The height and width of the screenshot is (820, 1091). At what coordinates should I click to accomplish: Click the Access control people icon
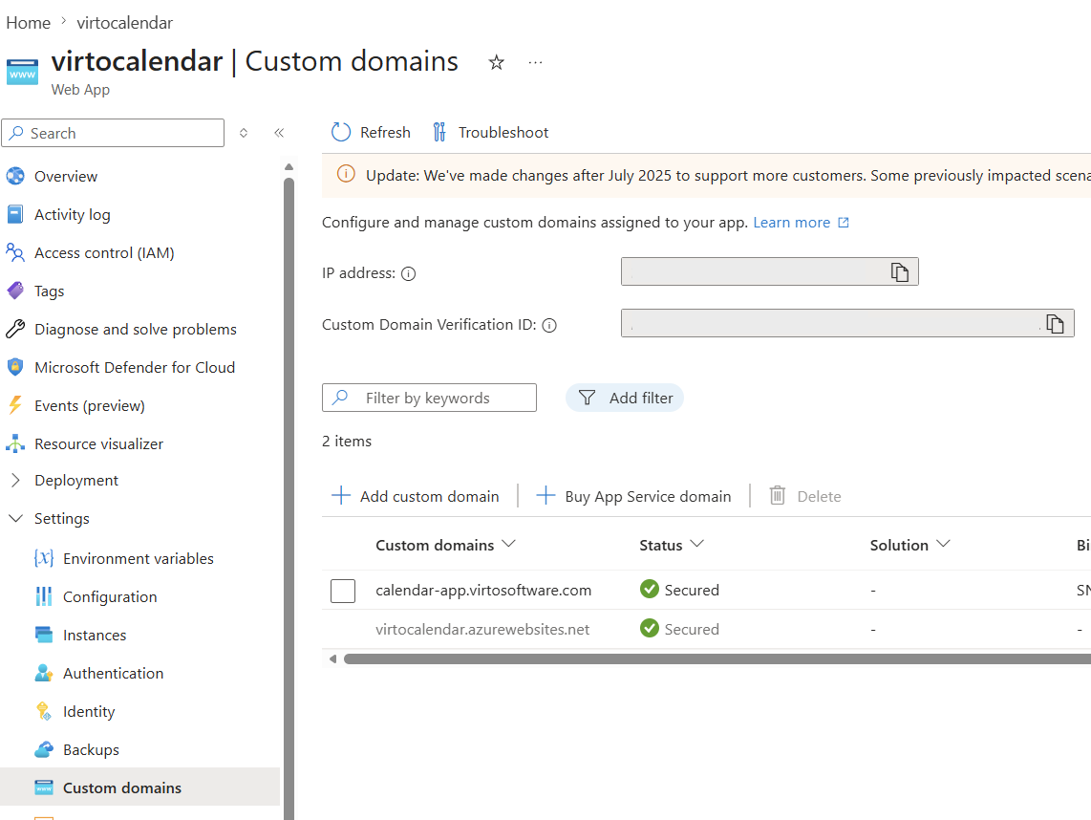[x=15, y=252]
